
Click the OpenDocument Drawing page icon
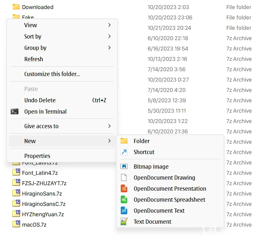[x=124, y=178]
